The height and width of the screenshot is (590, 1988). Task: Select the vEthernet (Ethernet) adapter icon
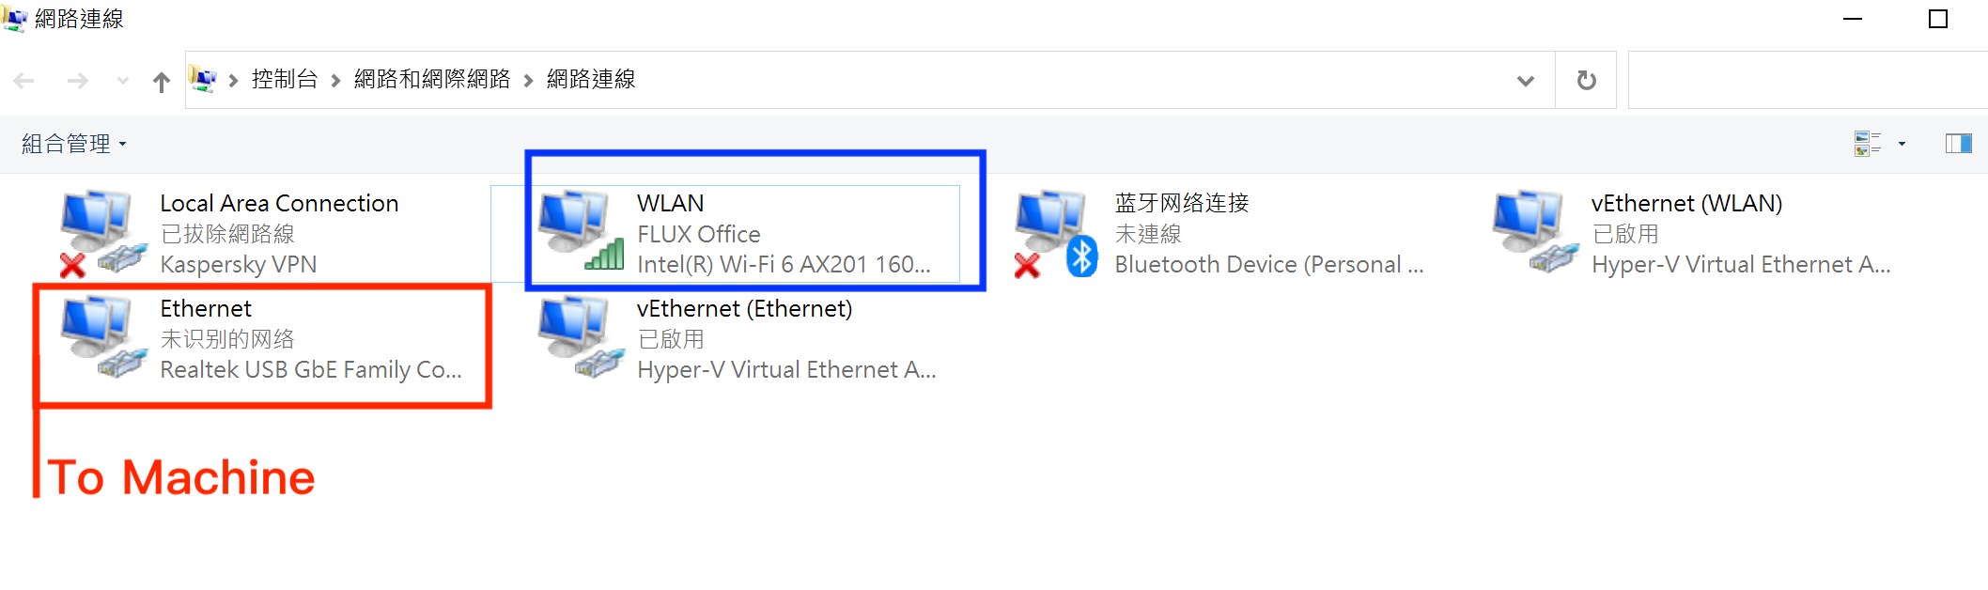(x=581, y=336)
